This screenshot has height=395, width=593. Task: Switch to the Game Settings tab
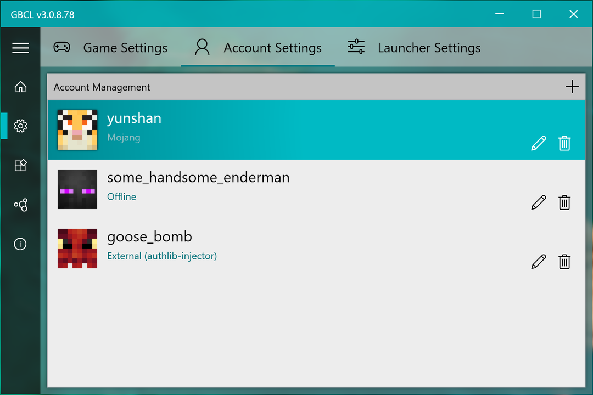click(110, 48)
